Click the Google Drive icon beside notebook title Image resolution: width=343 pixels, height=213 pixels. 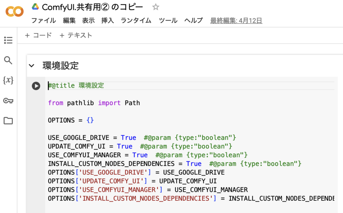[x=35, y=7]
